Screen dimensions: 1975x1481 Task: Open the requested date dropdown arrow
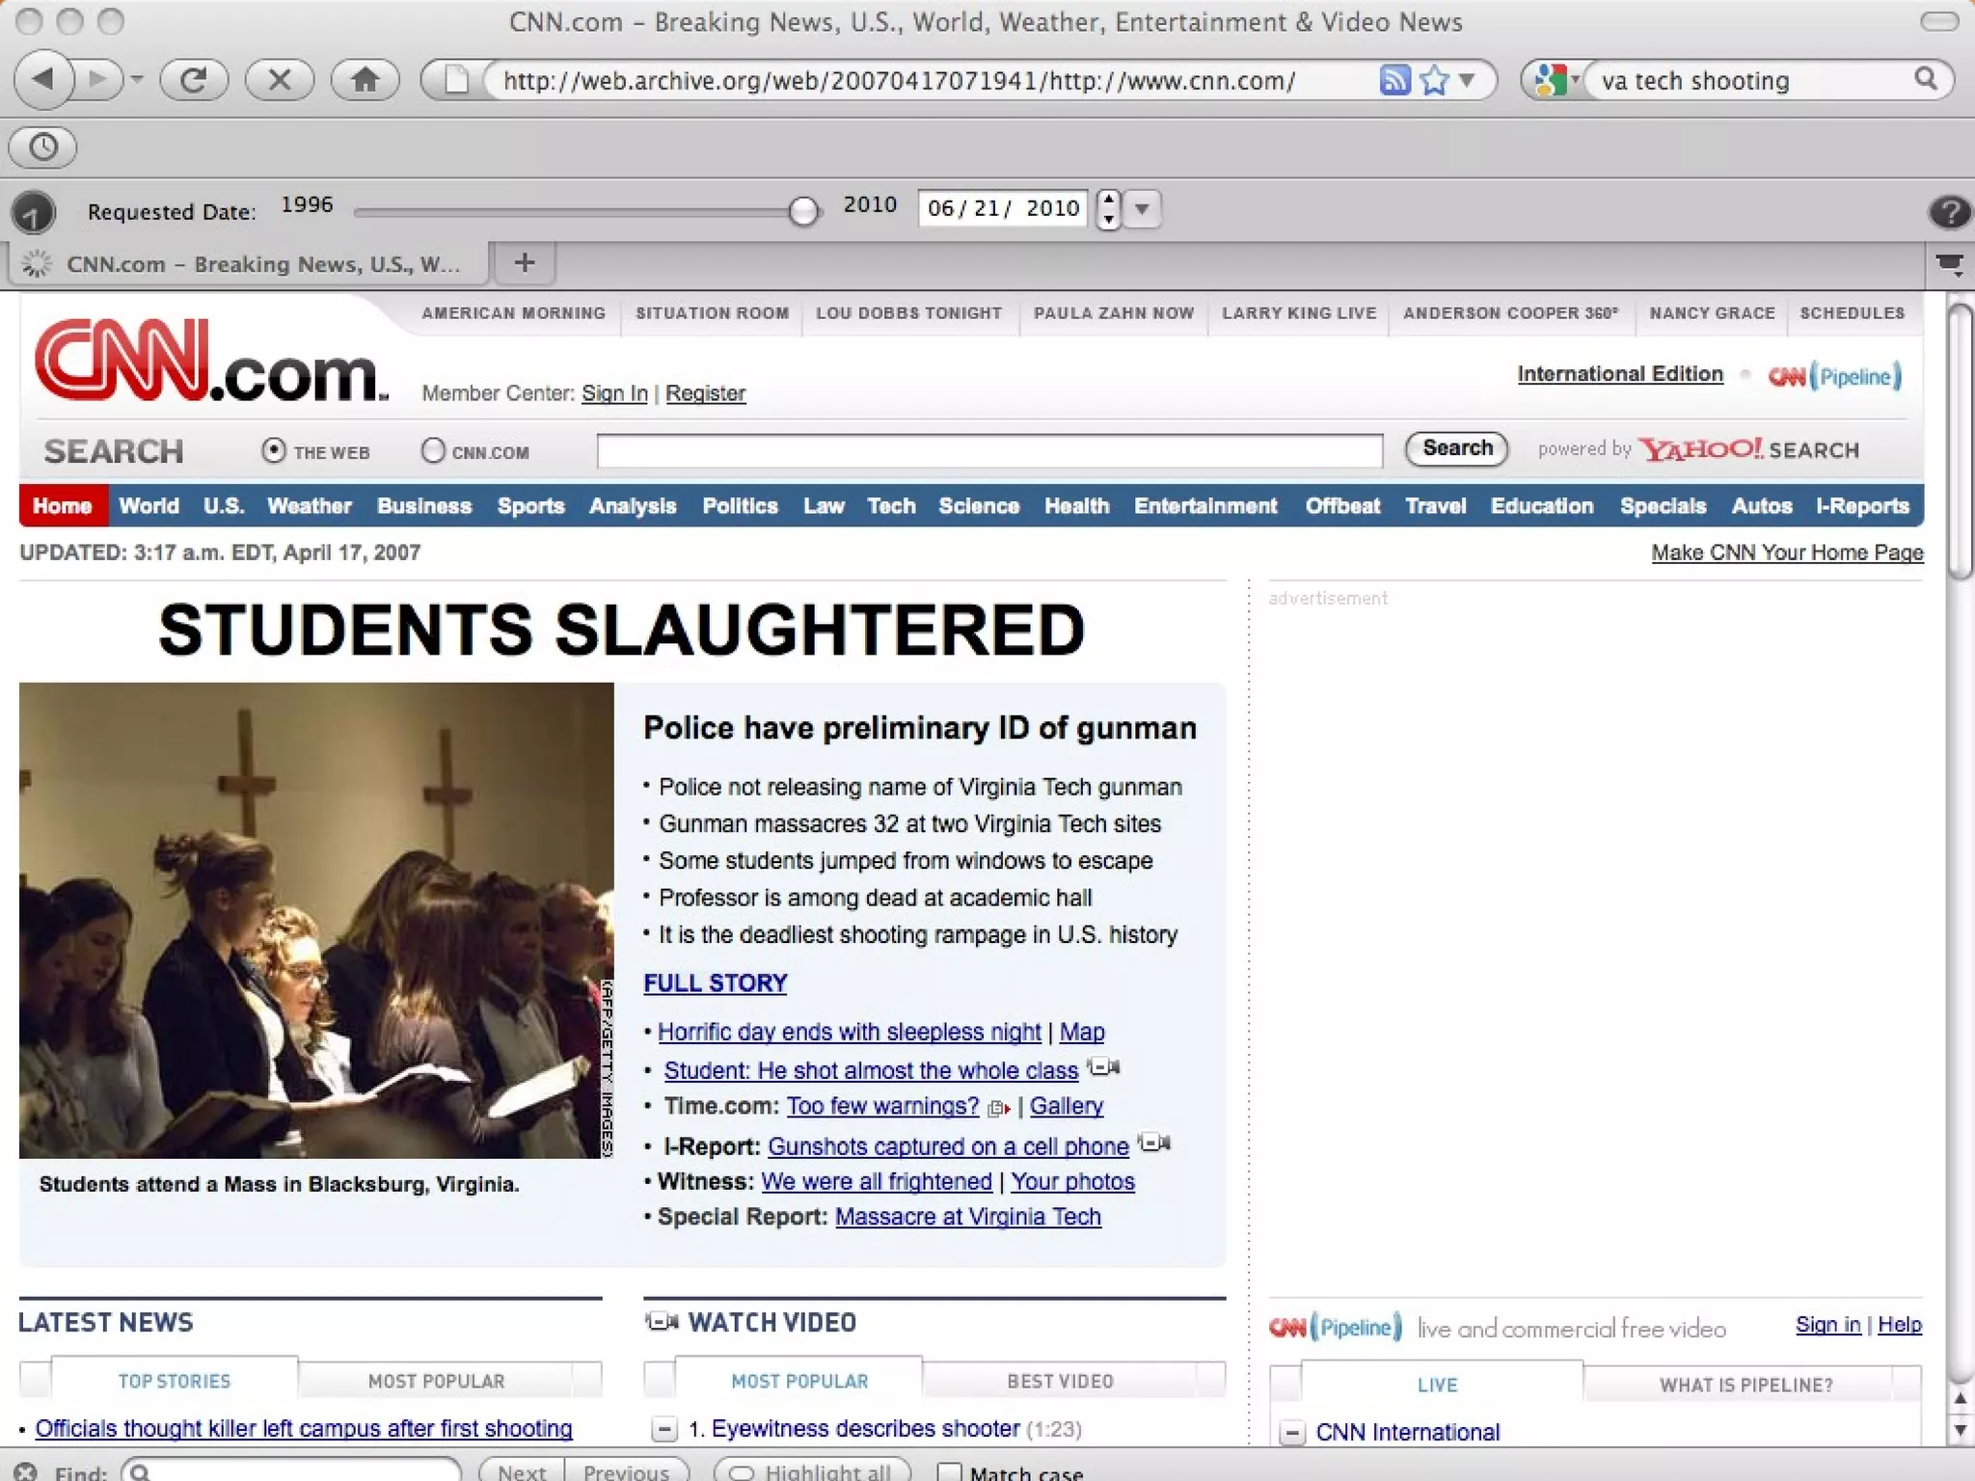pyautogui.click(x=1142, y=208)
